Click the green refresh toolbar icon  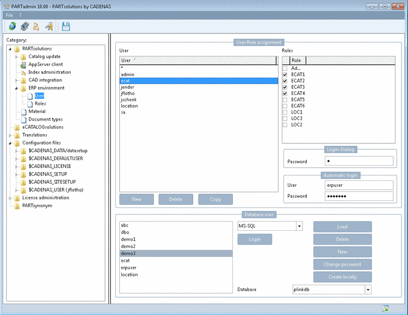coord(12,26)
